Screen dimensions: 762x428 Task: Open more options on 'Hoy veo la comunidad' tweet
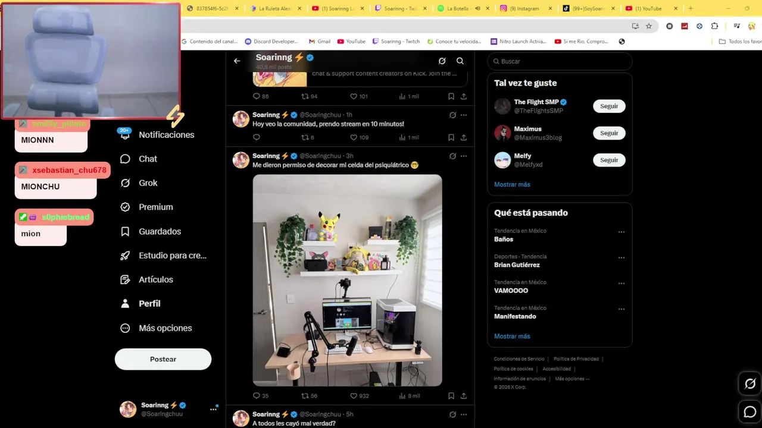point(464,115)
